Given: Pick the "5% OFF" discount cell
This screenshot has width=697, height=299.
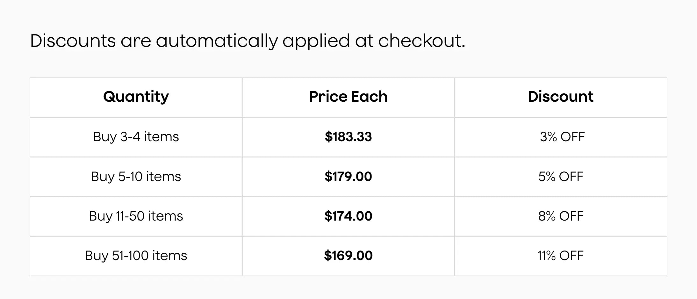Looking at the screenshot, I should pyautogui.click(x=561, y=177).
